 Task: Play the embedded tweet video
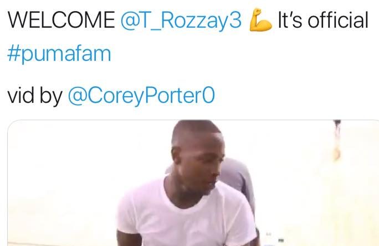(x=193, y=183)
